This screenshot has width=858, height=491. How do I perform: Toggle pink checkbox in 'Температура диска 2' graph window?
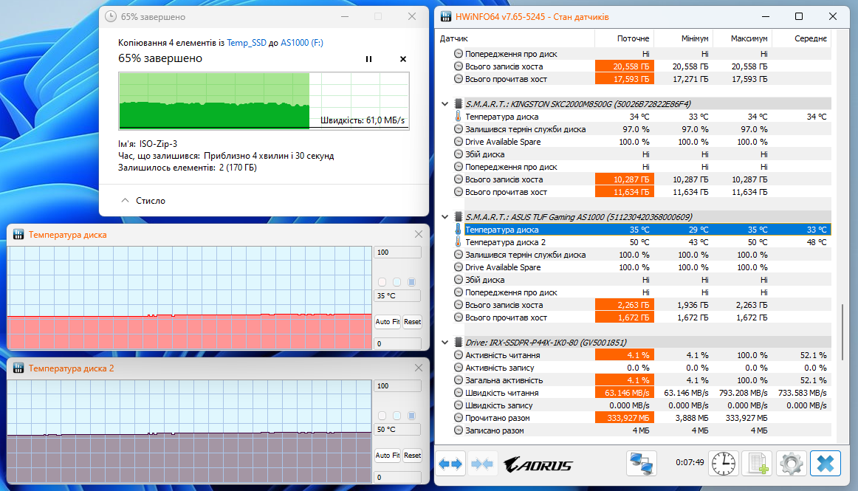[382, 416]
